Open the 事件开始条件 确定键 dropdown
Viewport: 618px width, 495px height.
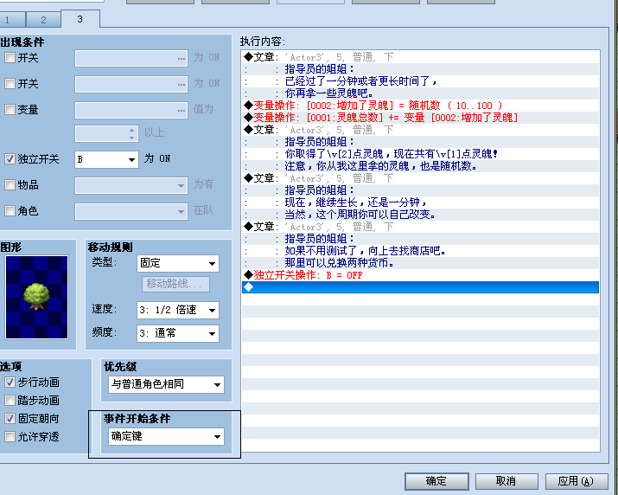pyautogui.click(x=166, y=436)
